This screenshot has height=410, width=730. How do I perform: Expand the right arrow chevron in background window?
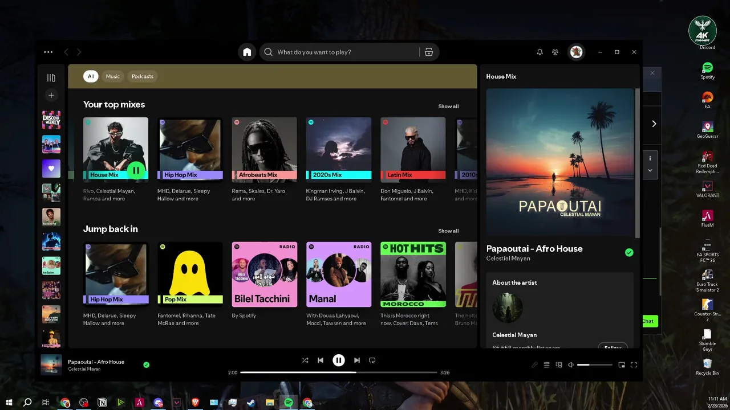[x=654, y=124]
